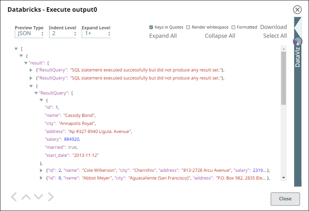Viewport: 309px width, 211px height.
Task: Close dialog with the X icon
Action: coord(298,10)
